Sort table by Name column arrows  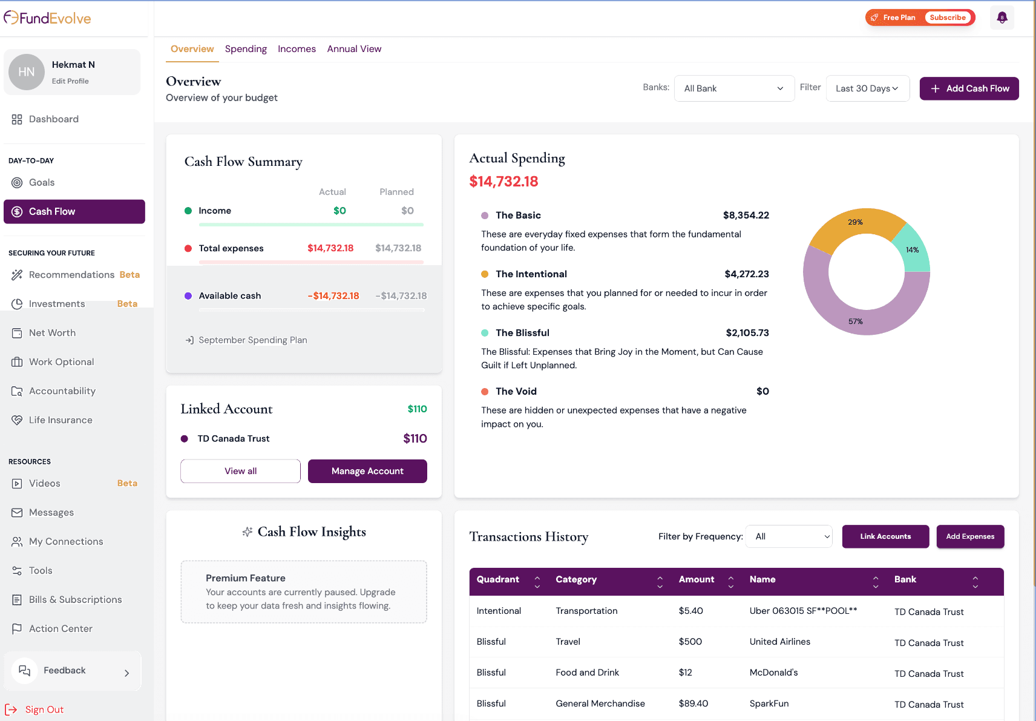point(875,582)
